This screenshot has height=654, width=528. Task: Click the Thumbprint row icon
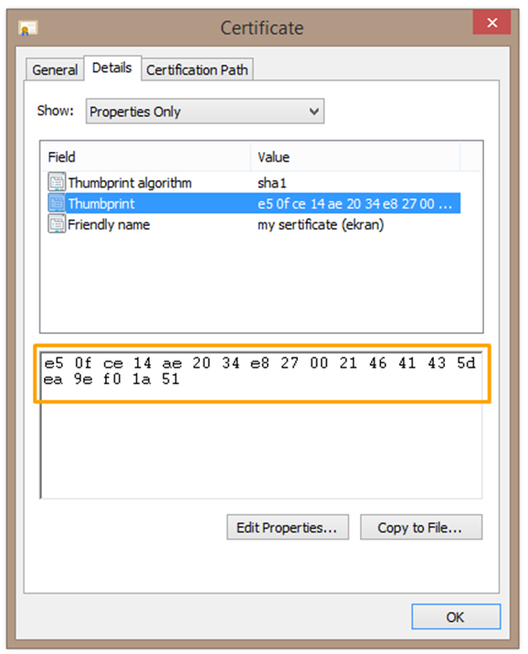tap(57, 203)
